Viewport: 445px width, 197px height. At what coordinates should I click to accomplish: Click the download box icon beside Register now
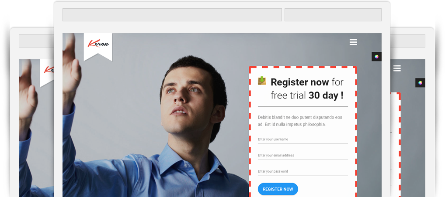click(262, 81)
